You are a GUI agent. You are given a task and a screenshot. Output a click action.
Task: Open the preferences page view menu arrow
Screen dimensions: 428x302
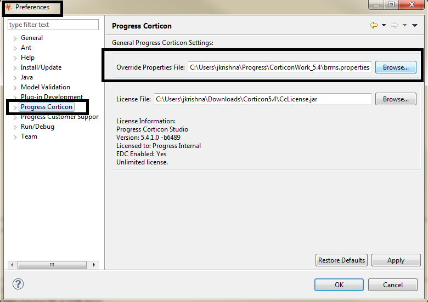[x=415, y=25]
